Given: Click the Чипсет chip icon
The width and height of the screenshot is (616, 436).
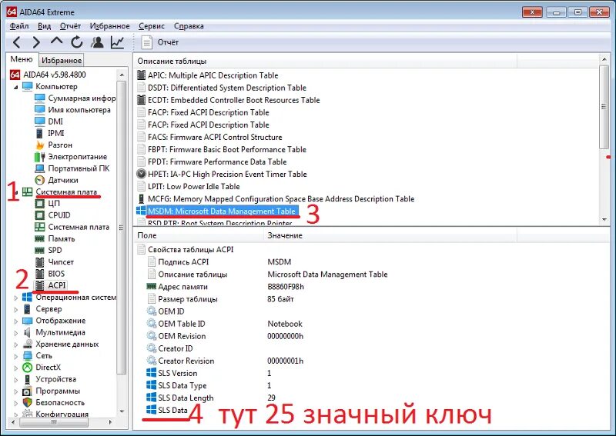Looking at the screenshot, I should [x=40, y=261].
